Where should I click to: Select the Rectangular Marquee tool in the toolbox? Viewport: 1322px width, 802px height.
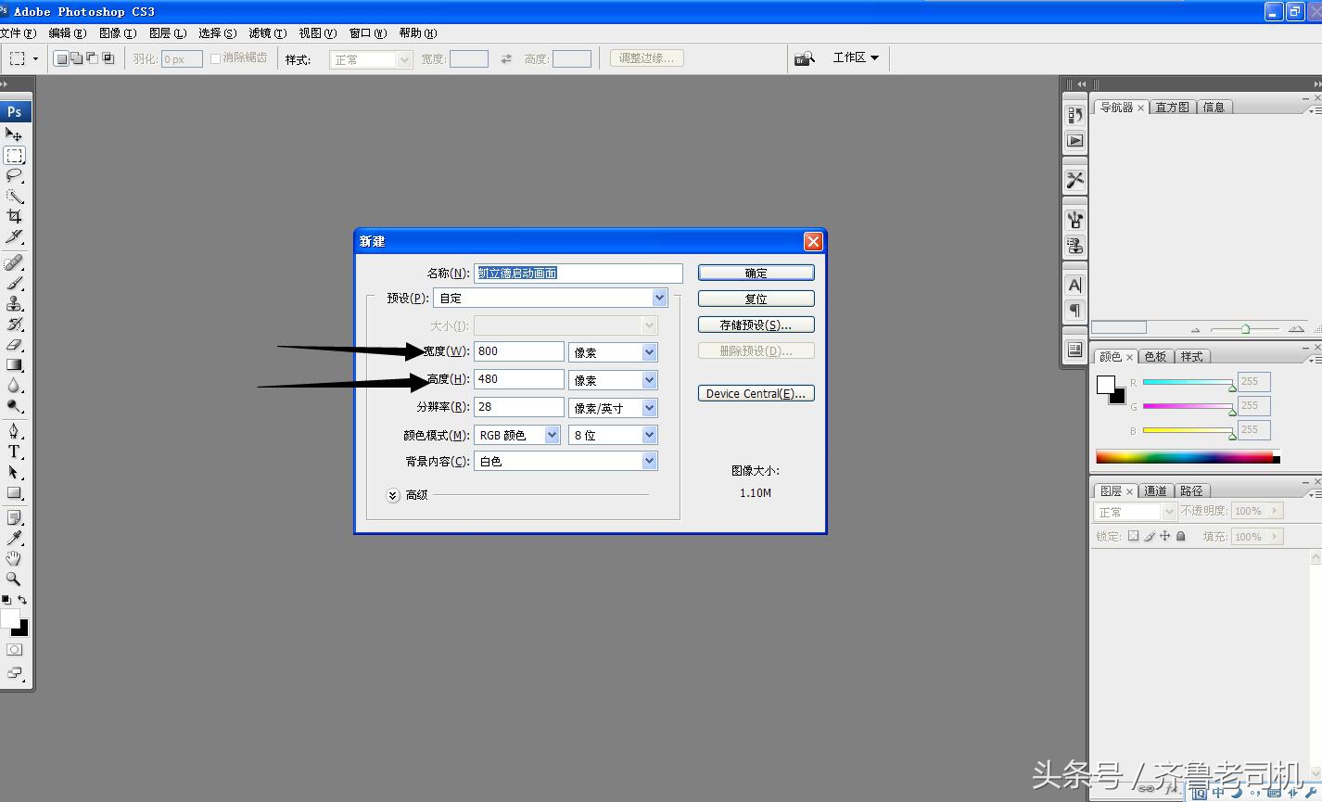click(14, 156)
